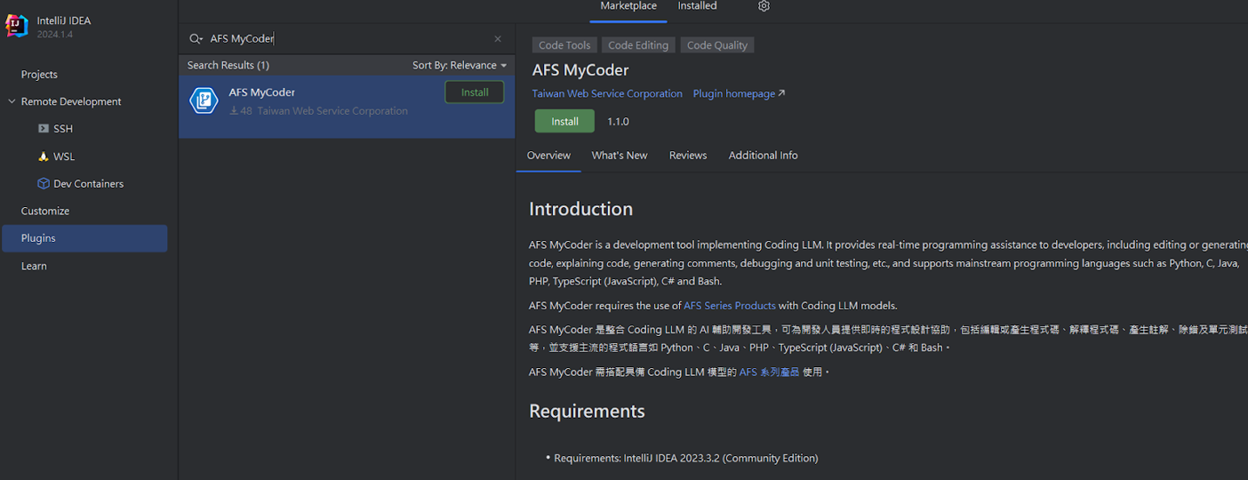Click the Code Editing tag
The width and height of the screenshot is (1248, 480).
[638, 45]
